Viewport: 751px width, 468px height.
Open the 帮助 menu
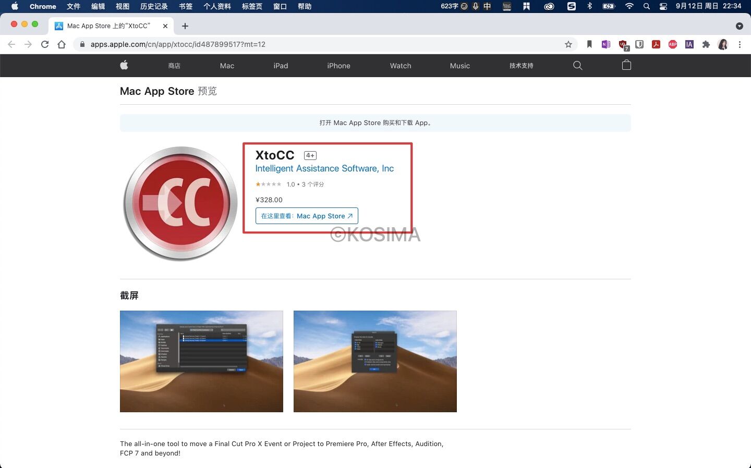305,6
